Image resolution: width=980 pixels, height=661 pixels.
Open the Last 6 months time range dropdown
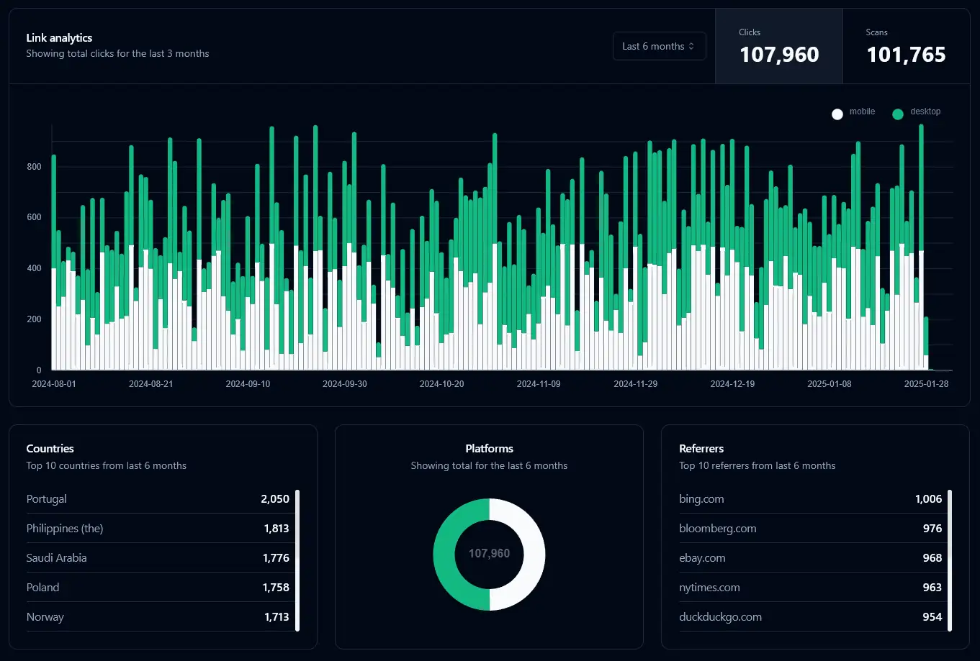[x=658, y=45]
